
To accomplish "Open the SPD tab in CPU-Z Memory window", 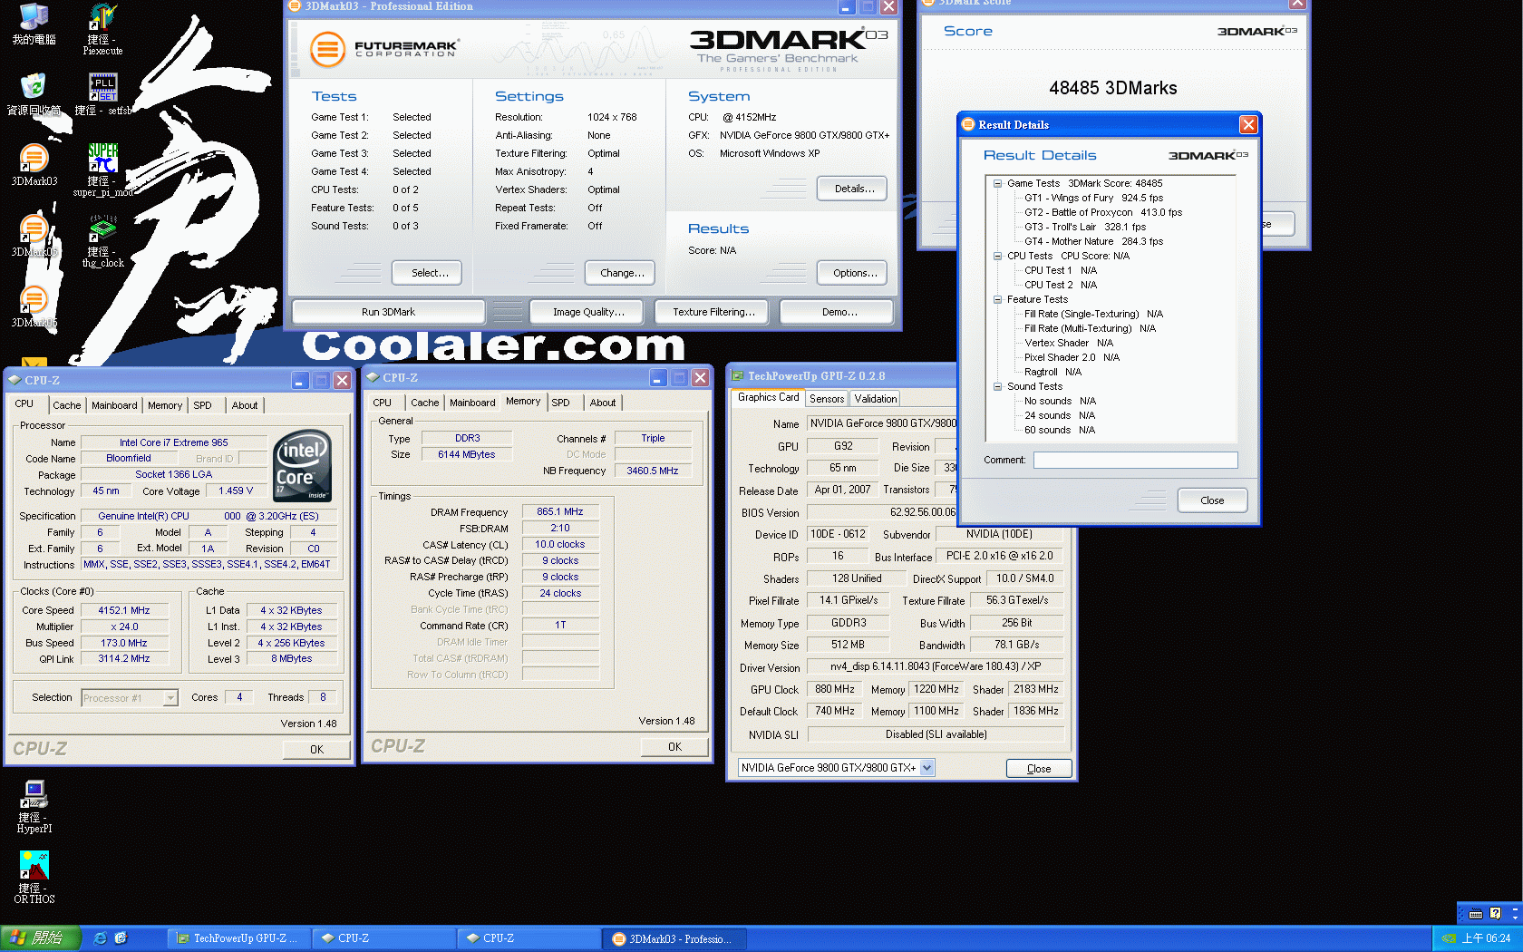I will coord(561,403).
